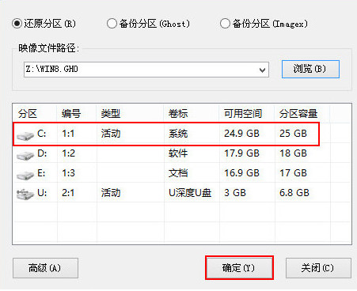Click the C: drive letter text
Viewport: 357px width, 291px height.
tap(42, 134)
